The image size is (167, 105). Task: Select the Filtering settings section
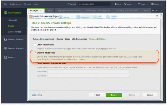click(x=59, y=39)
